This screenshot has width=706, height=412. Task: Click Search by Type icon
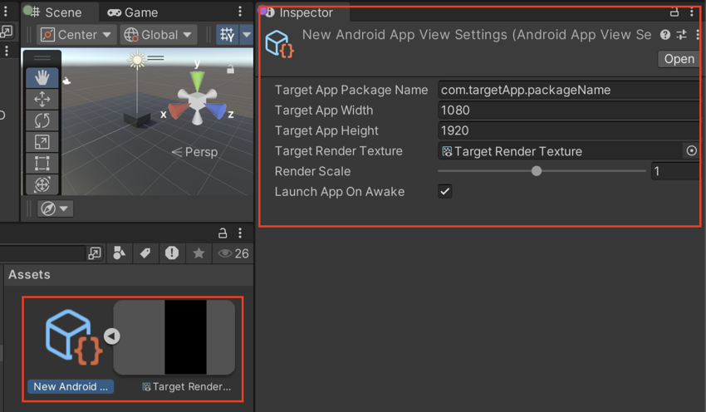[119, 253]
